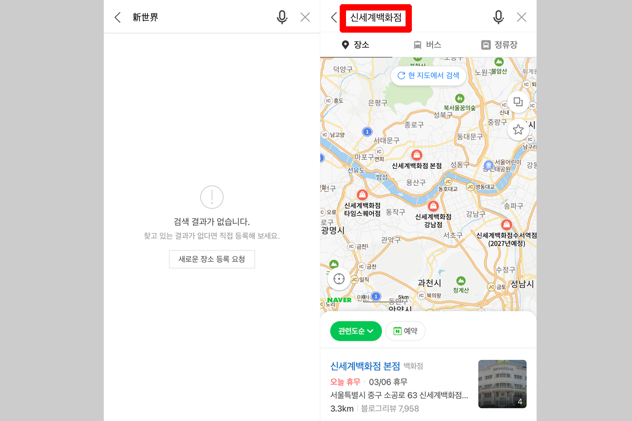Image resolution: width=632 pixels, height=421 pixels.
Task: Select the 신세계백화점 본점 map marker
Action: pyautogui.click(x=417, y=155)
